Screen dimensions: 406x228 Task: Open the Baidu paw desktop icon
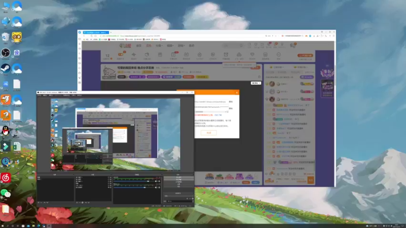coord(17,53)
